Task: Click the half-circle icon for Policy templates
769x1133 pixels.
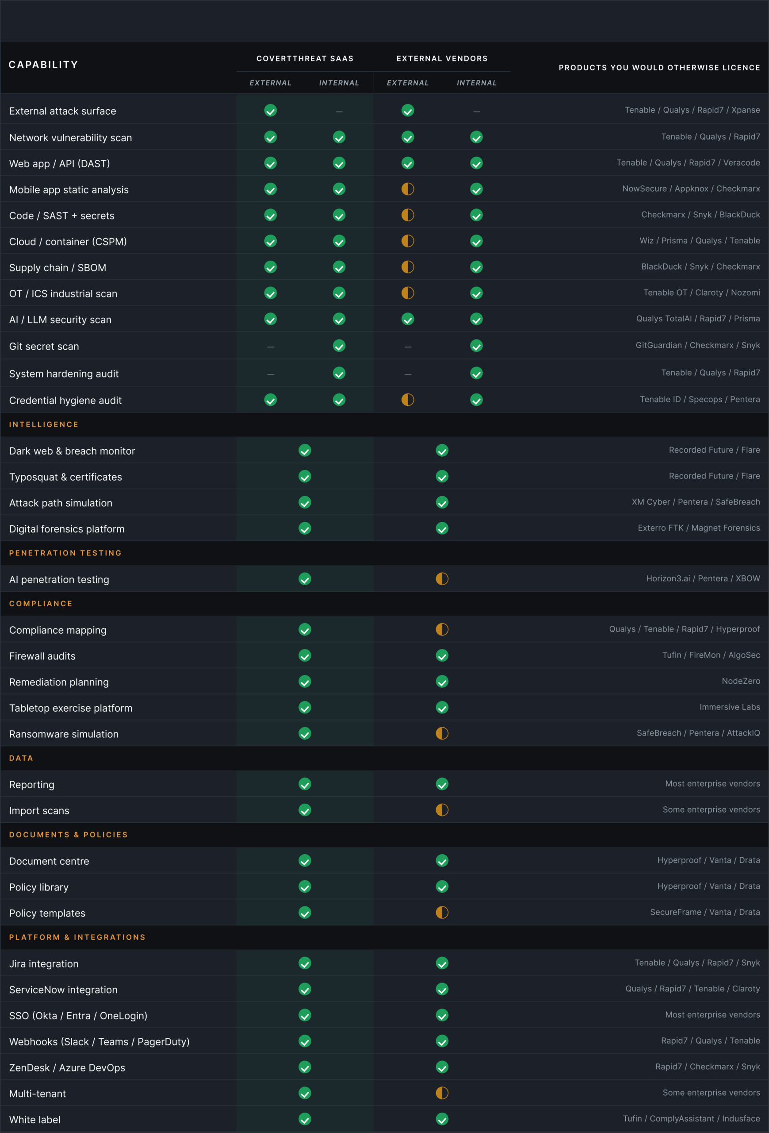Action: 442,912
